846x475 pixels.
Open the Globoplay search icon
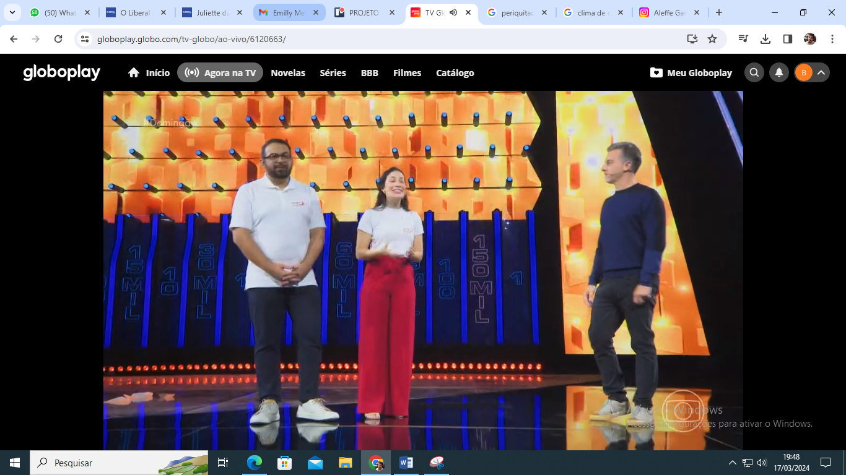tap(754, 73)
